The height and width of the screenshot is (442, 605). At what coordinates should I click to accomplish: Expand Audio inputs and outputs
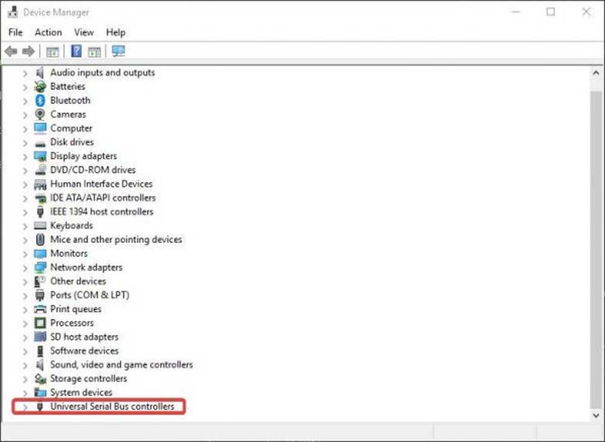point(25,73)
